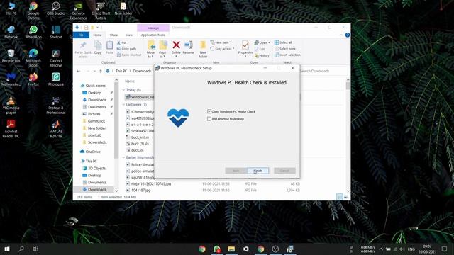This screenshot has width=454, height=255.
Task: Click the Windows Start button
Action: tap(6, 249)
